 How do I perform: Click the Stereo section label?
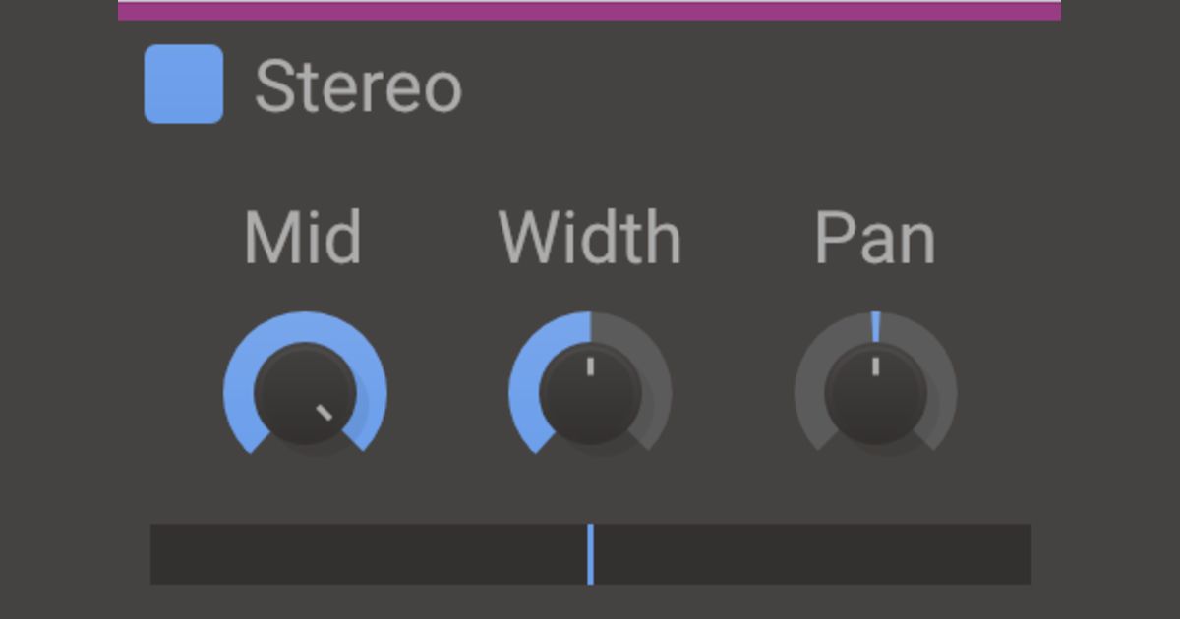pyautogui.click(x=358, y=87)
